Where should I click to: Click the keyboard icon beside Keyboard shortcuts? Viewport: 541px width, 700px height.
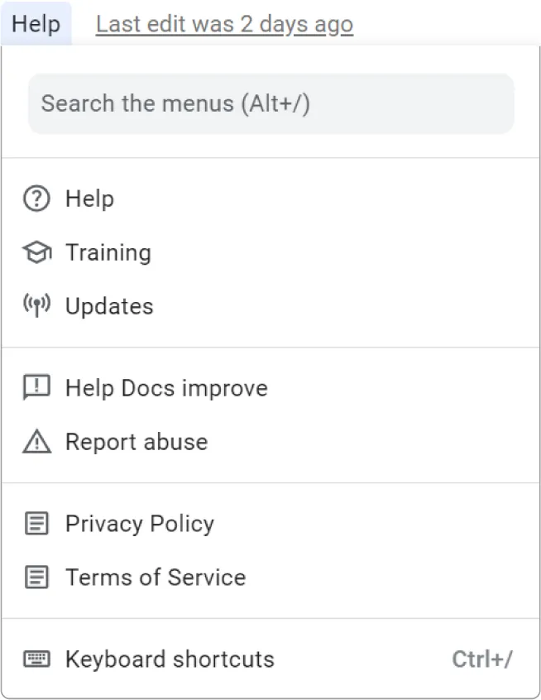(x=36, y=659)
